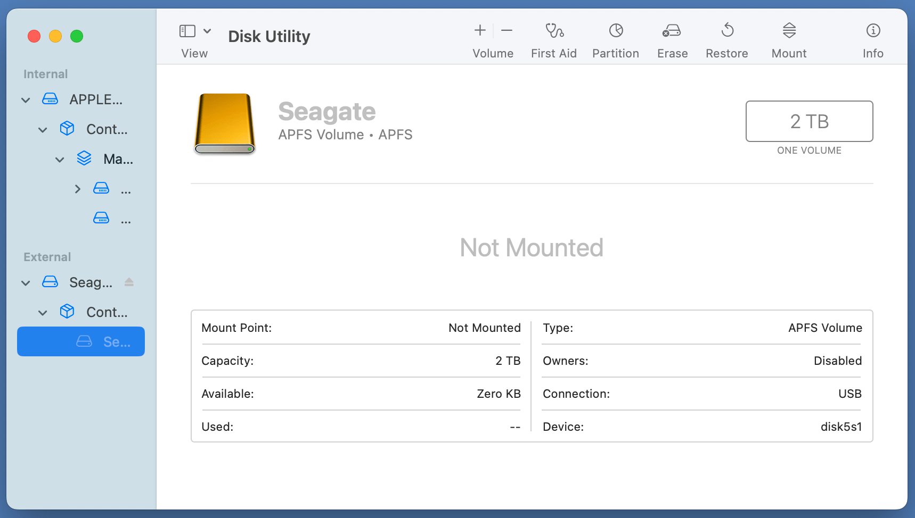Click the 2 TB volume block
This screenshot has width=915, height=518.
[808, 121]
